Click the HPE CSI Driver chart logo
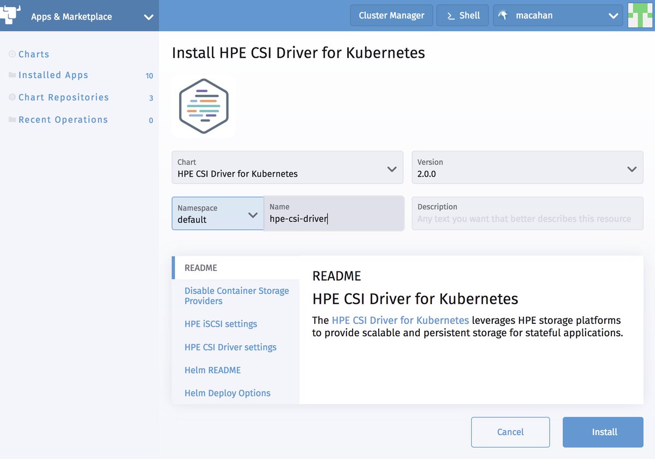 (204, 106)
